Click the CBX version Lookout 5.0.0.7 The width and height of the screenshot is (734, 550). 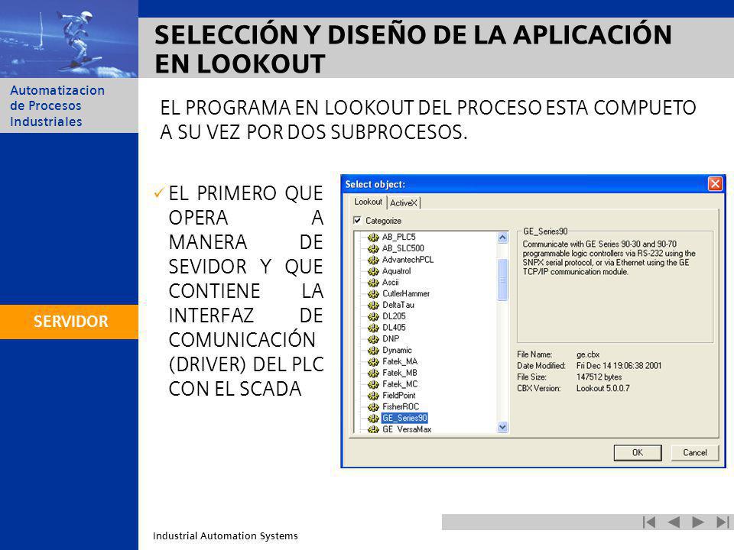(x=603, y=388)
